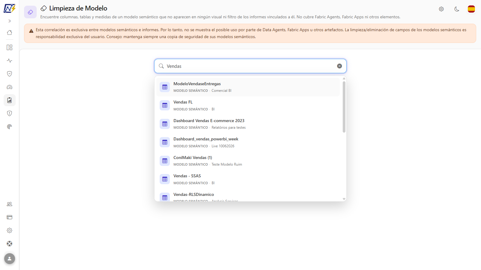Open the lifebuoy support icon
The width and height of the screenshot is (481, 270).
tap(10, 244)
